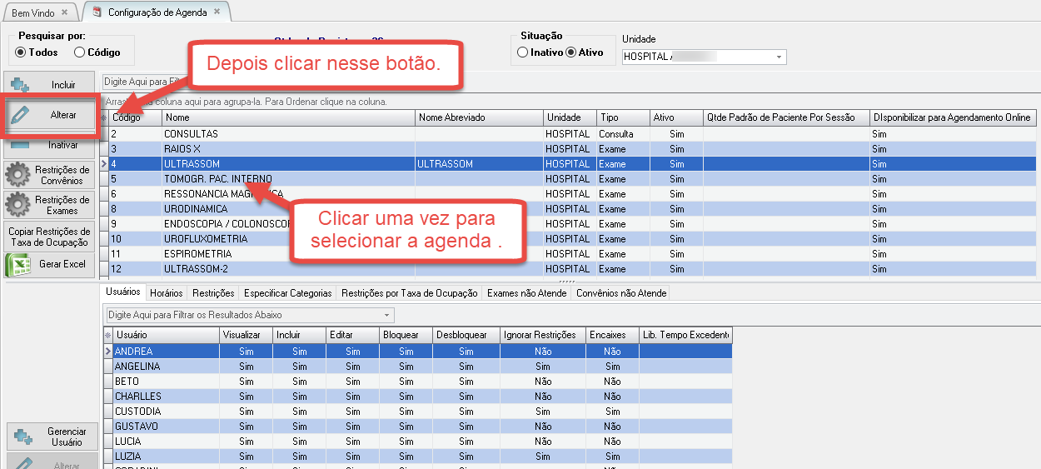
Task: Click the Gerenciar Usuário icon button
Action: (x=22, y=437)
